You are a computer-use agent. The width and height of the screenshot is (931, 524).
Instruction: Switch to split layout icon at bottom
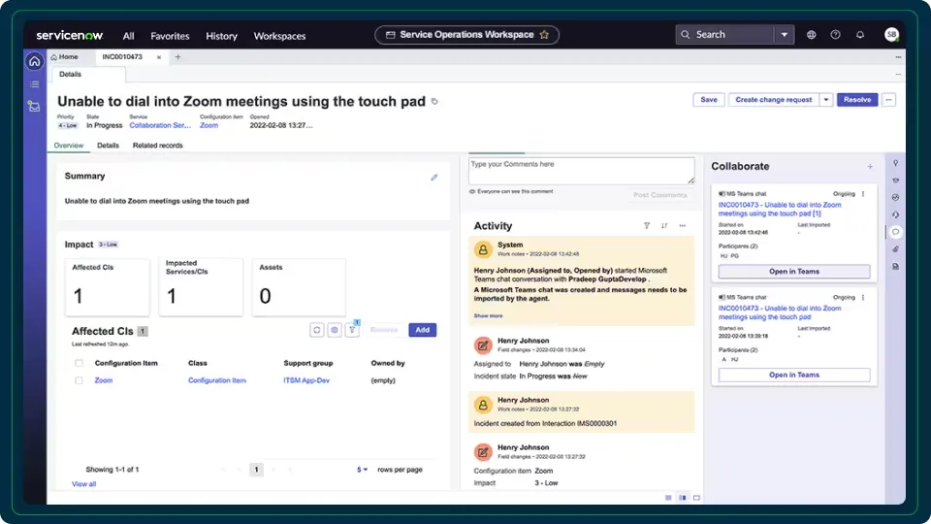[x=683, y=498]
